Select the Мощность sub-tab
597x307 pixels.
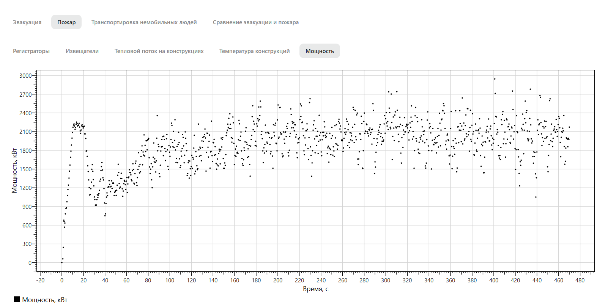pyautogui.click(x=320, y=51)
